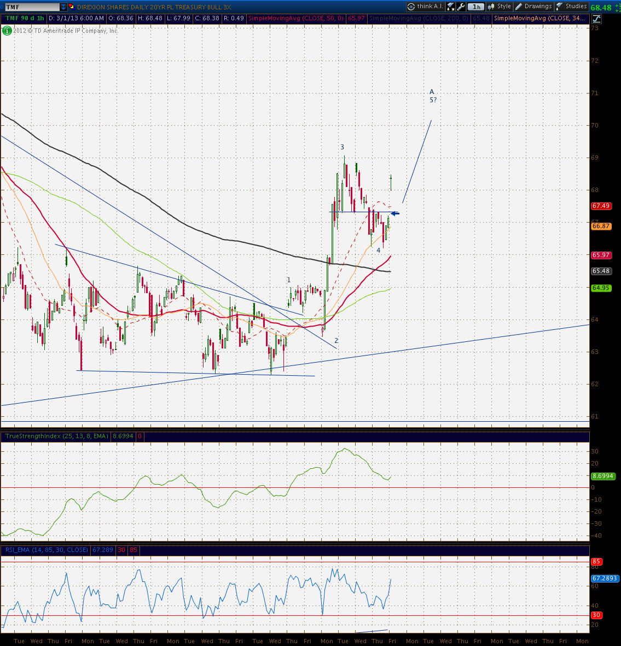Viewport: 621px width, 646px height.
Task: Click the TMF 90 d 1h header label
Action: point(25,19)
